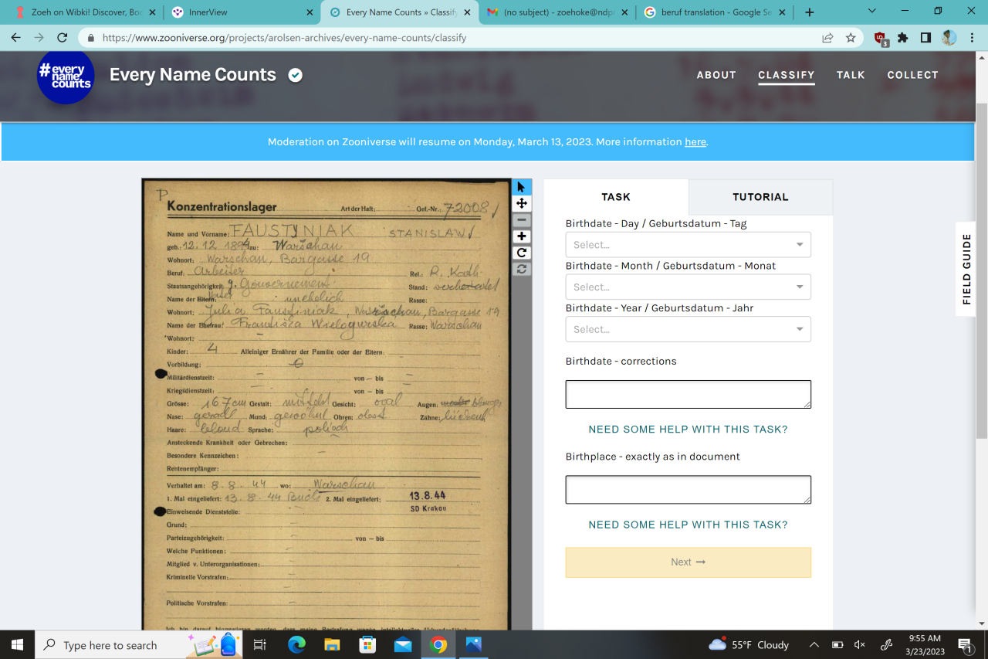
Task: Open clock showing 9:55 AM
Action: point(924,644)
